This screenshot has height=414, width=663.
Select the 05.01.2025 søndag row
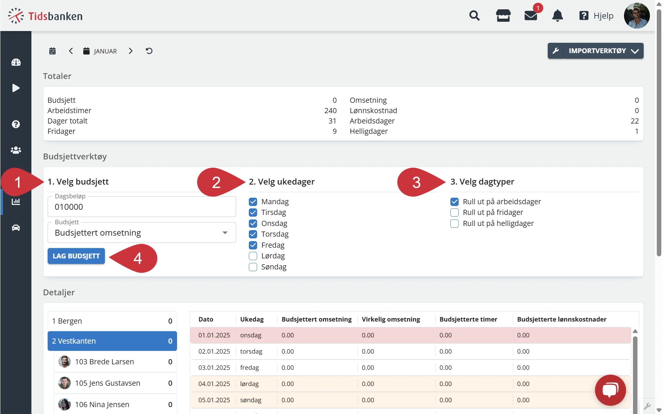410,400
